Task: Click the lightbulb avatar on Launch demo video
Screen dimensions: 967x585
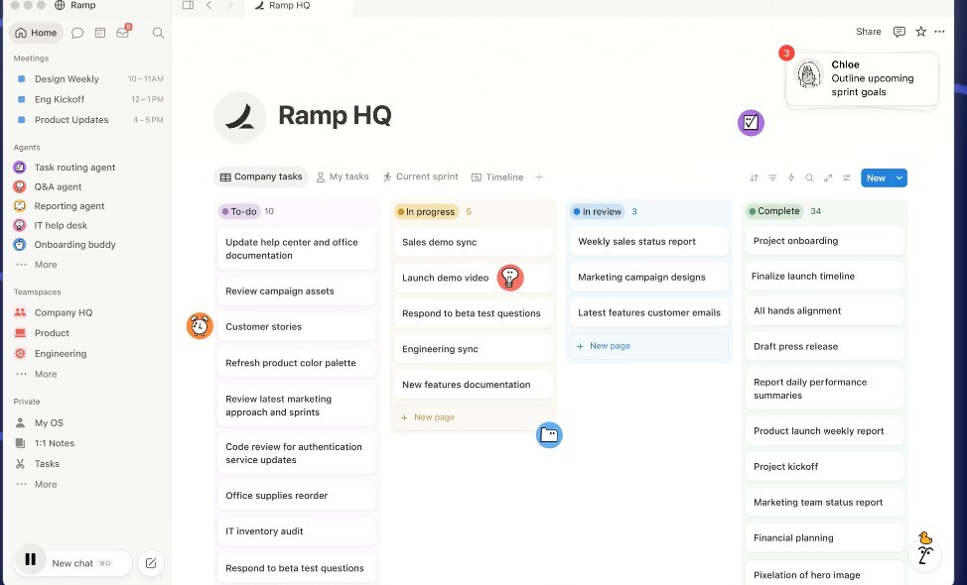Action: 510,278
